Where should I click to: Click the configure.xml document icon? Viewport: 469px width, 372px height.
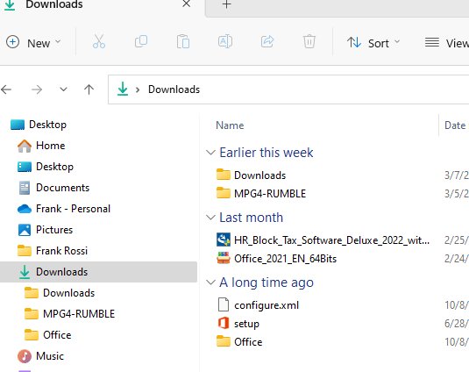(224, 304)
